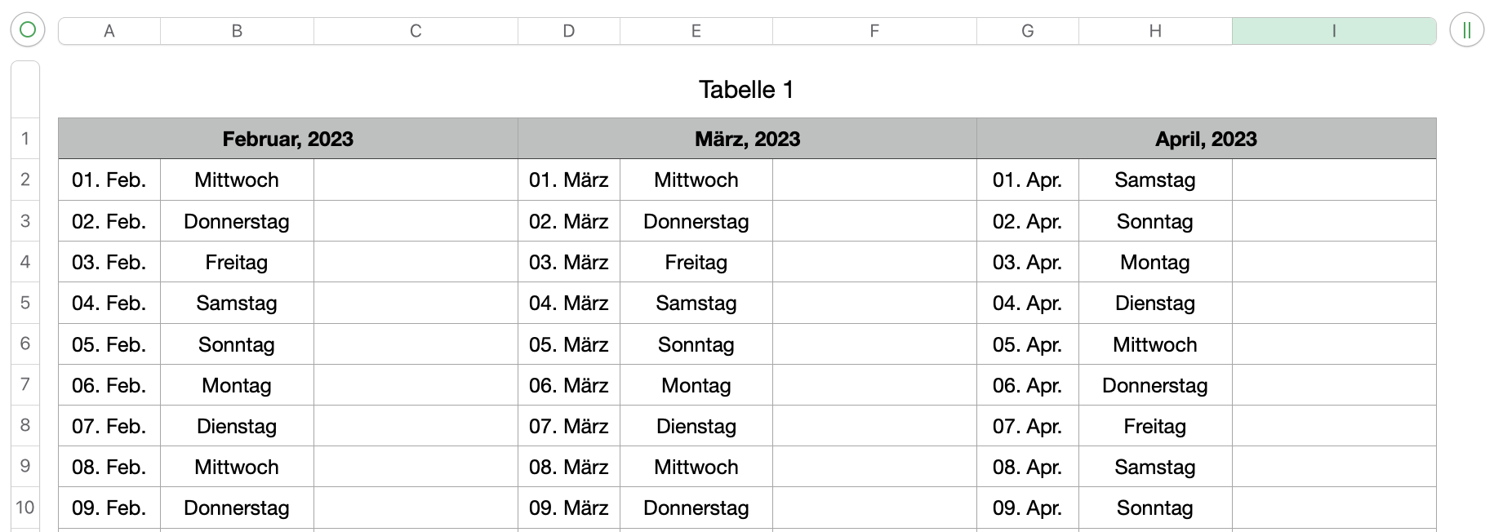Select column A header
Viewport: 1494px width, 532px height.
(x=109, y=31)
